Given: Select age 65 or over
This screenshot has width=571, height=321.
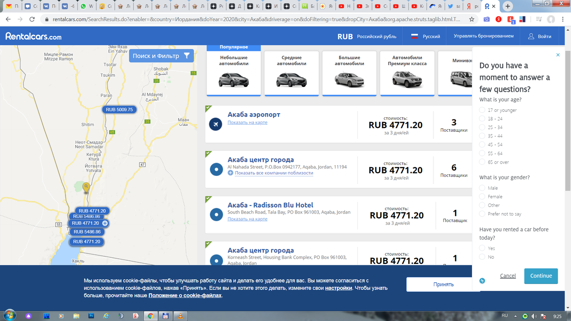Looking at the screenshot, I should (x=482, y=162).
